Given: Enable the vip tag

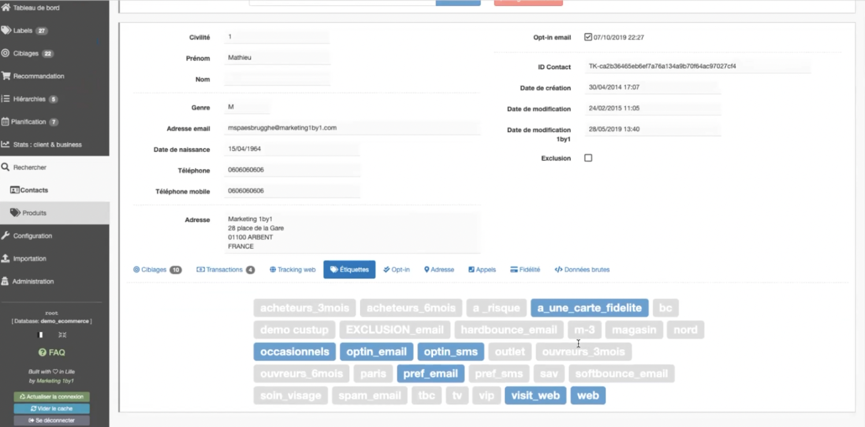Looking at the screenshot, I should point(486,395).
